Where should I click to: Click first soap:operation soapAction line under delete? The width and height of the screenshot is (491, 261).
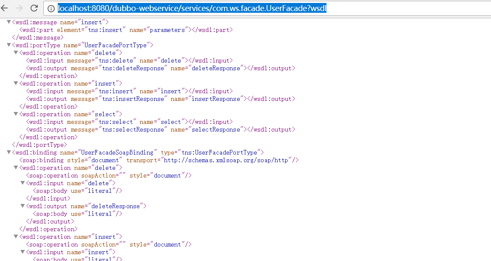coord(109,176)
